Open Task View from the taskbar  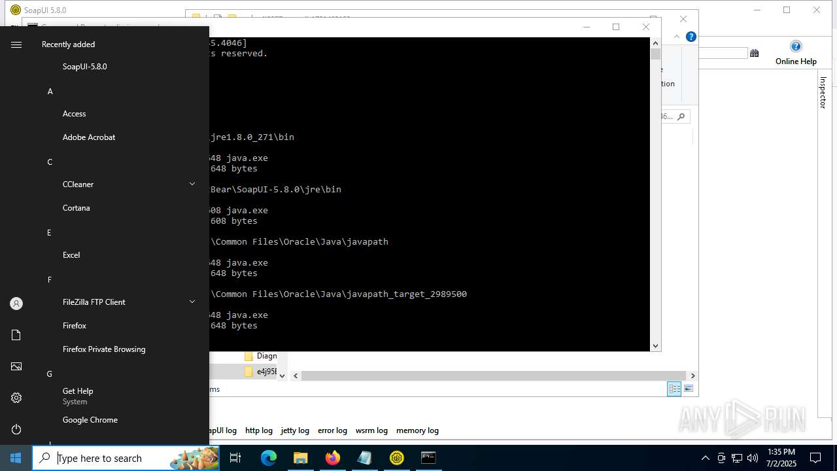pos(235,458)
